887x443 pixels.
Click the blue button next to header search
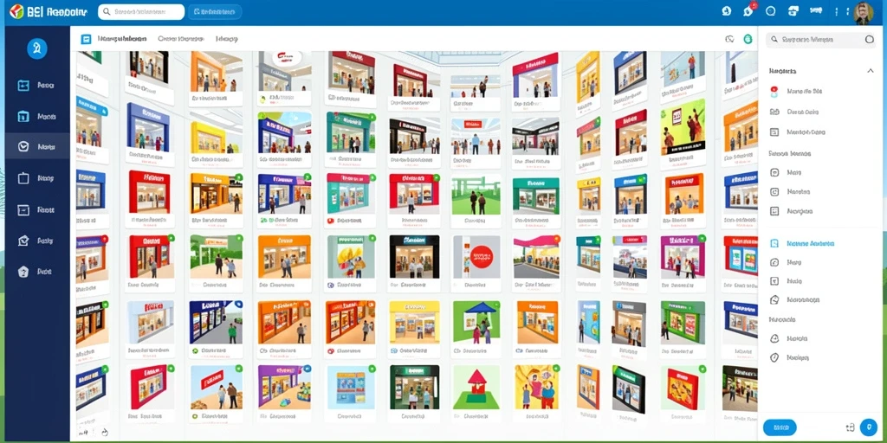pos(215,11)
